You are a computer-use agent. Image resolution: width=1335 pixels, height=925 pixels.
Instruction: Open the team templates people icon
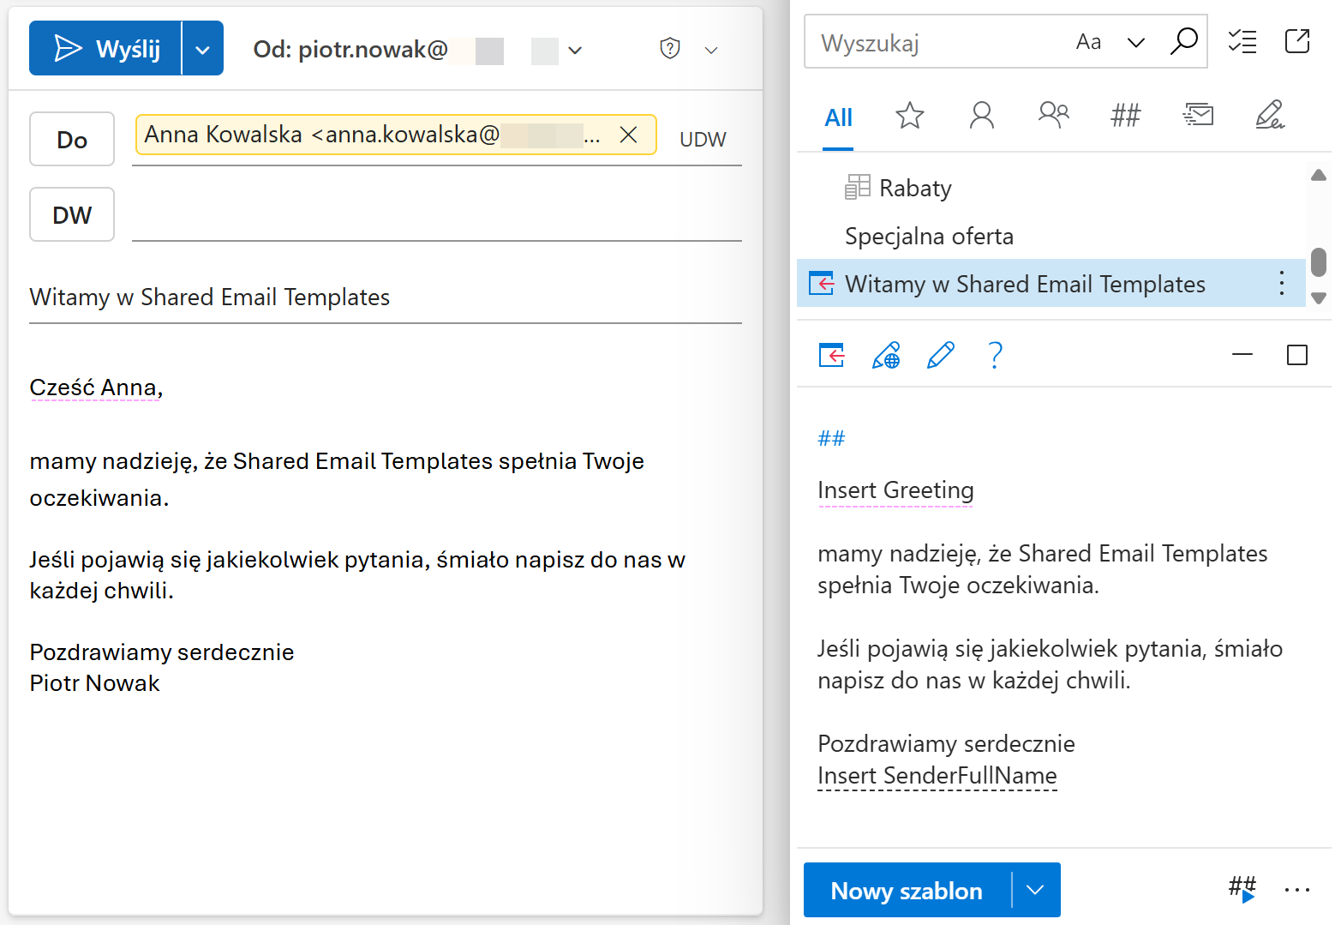(x=1053, y=116)
